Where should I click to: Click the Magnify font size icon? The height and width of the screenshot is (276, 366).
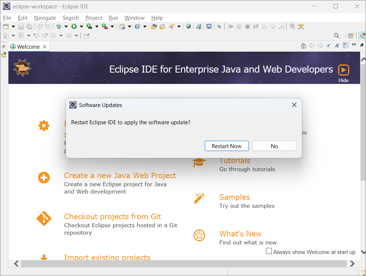click(x=337, y=45)
